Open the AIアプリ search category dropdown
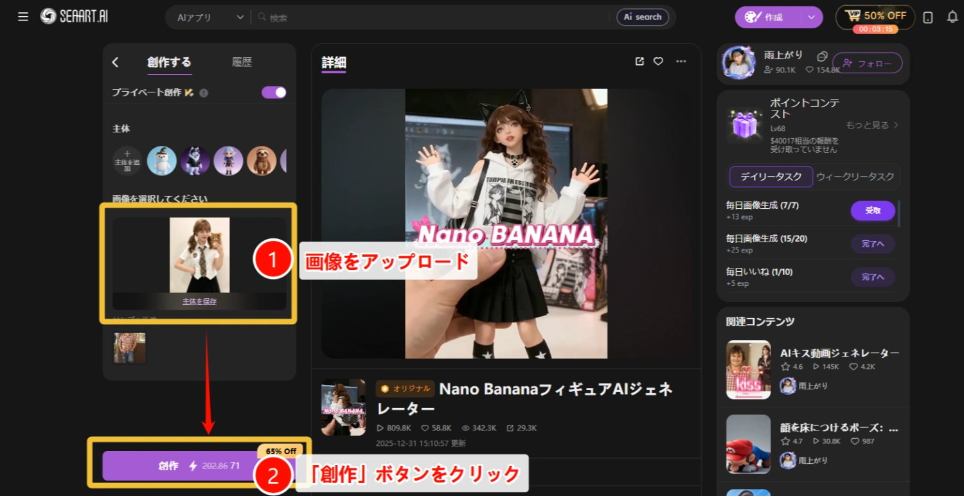This screenshot has height=496, width=964. [x=210, y=17]
